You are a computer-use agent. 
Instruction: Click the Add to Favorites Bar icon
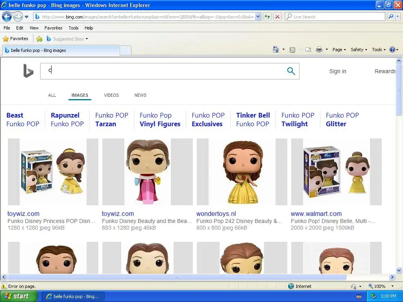tap(39, 39)
